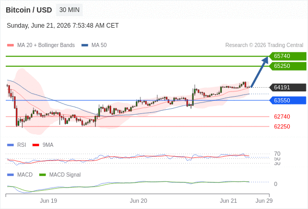Screen dimensions: 308x209
Task: Open the Research Trading Central copyright text
Action: pos(264,45)
